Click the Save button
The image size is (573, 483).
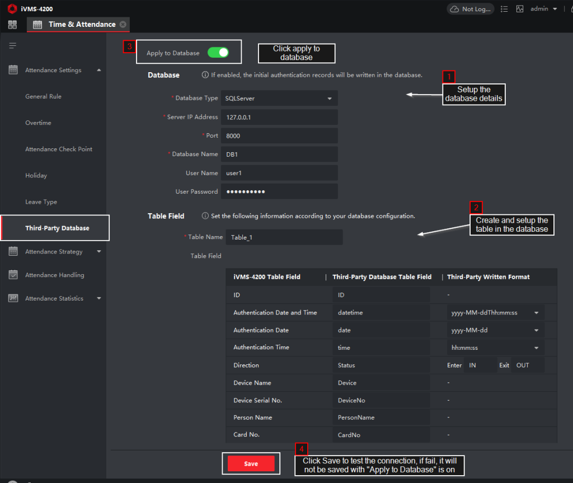click(251, 463)
